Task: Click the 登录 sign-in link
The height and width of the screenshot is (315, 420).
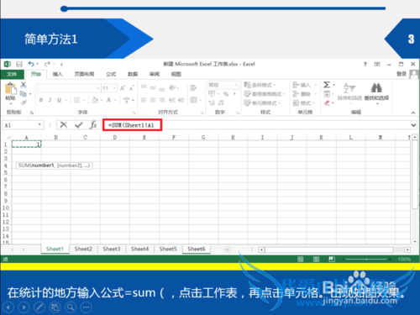Action: (x=402, y=74)
